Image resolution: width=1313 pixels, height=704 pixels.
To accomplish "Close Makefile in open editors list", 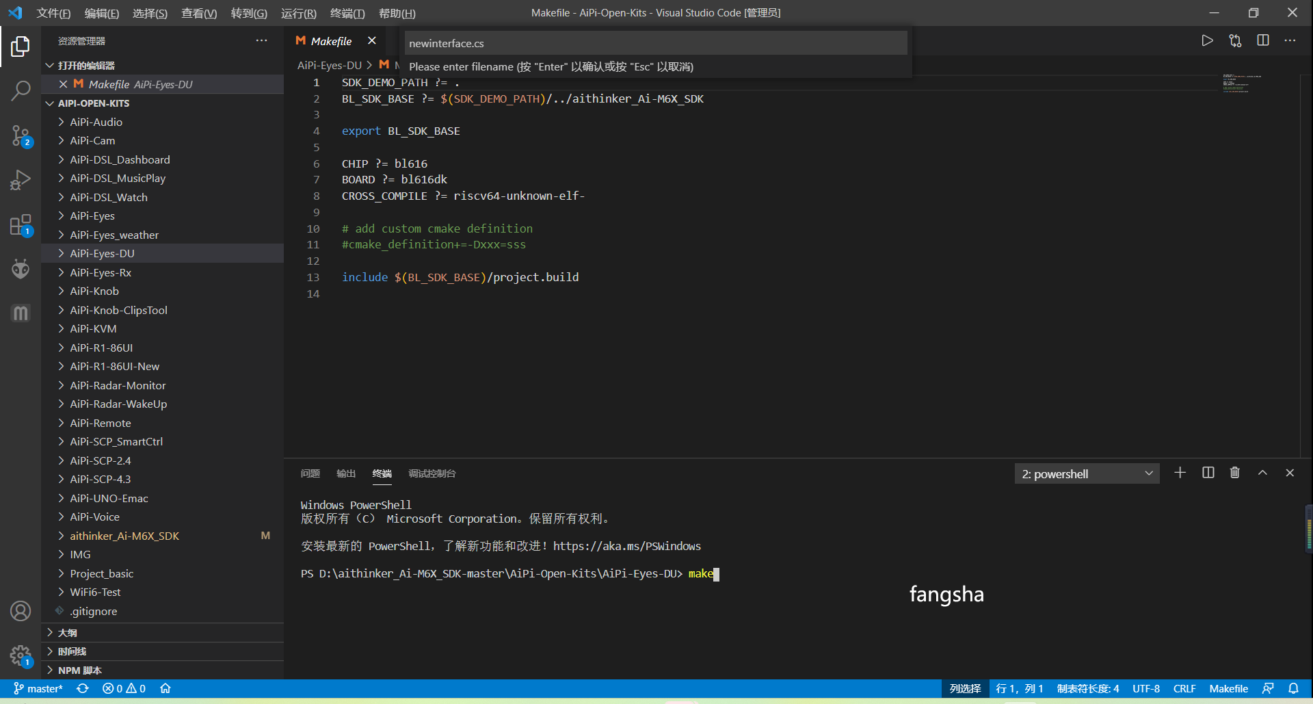I will [63, 84].
